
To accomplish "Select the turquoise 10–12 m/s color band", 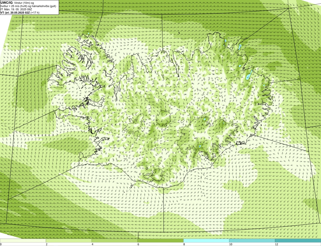I will click(x=252, y=240).
